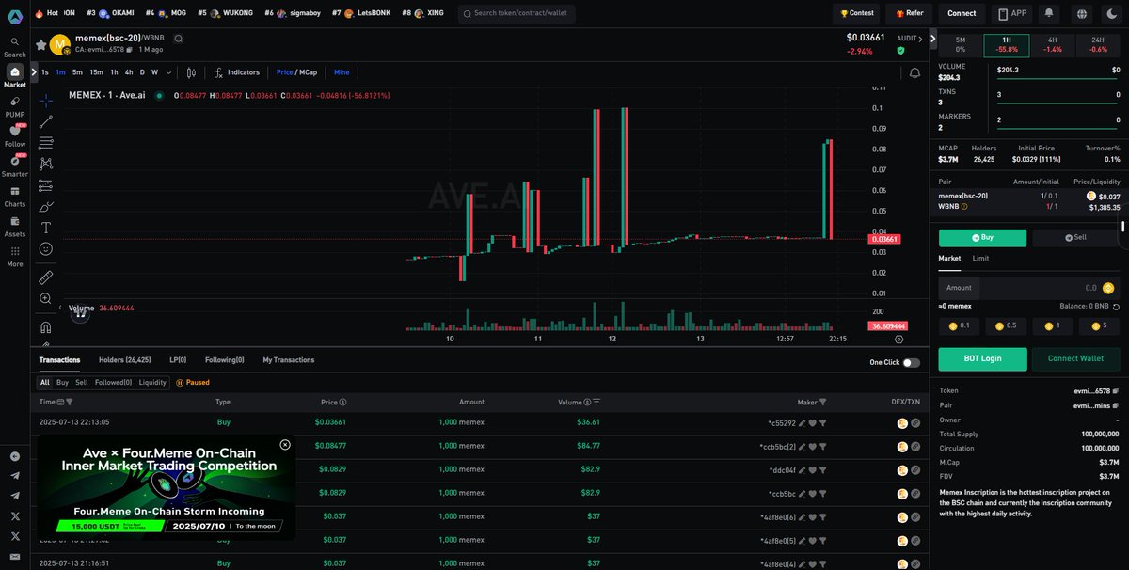Select the 5M stats period
Screen dimensions: 1129x570
pyautogui.click(x=960, y=44)
